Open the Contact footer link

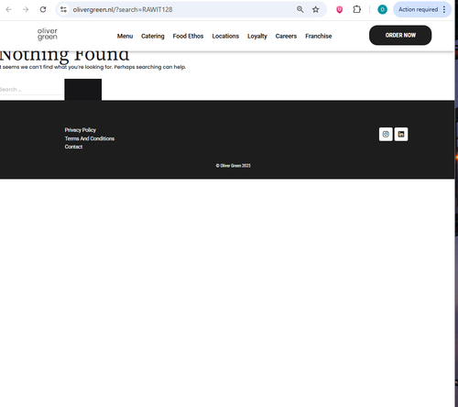73,147
